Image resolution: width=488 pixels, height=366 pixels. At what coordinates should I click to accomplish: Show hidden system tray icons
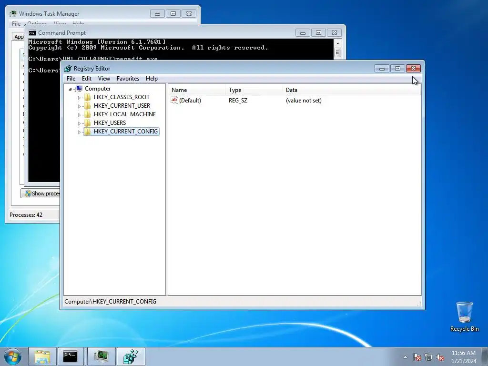click(405, 357)
